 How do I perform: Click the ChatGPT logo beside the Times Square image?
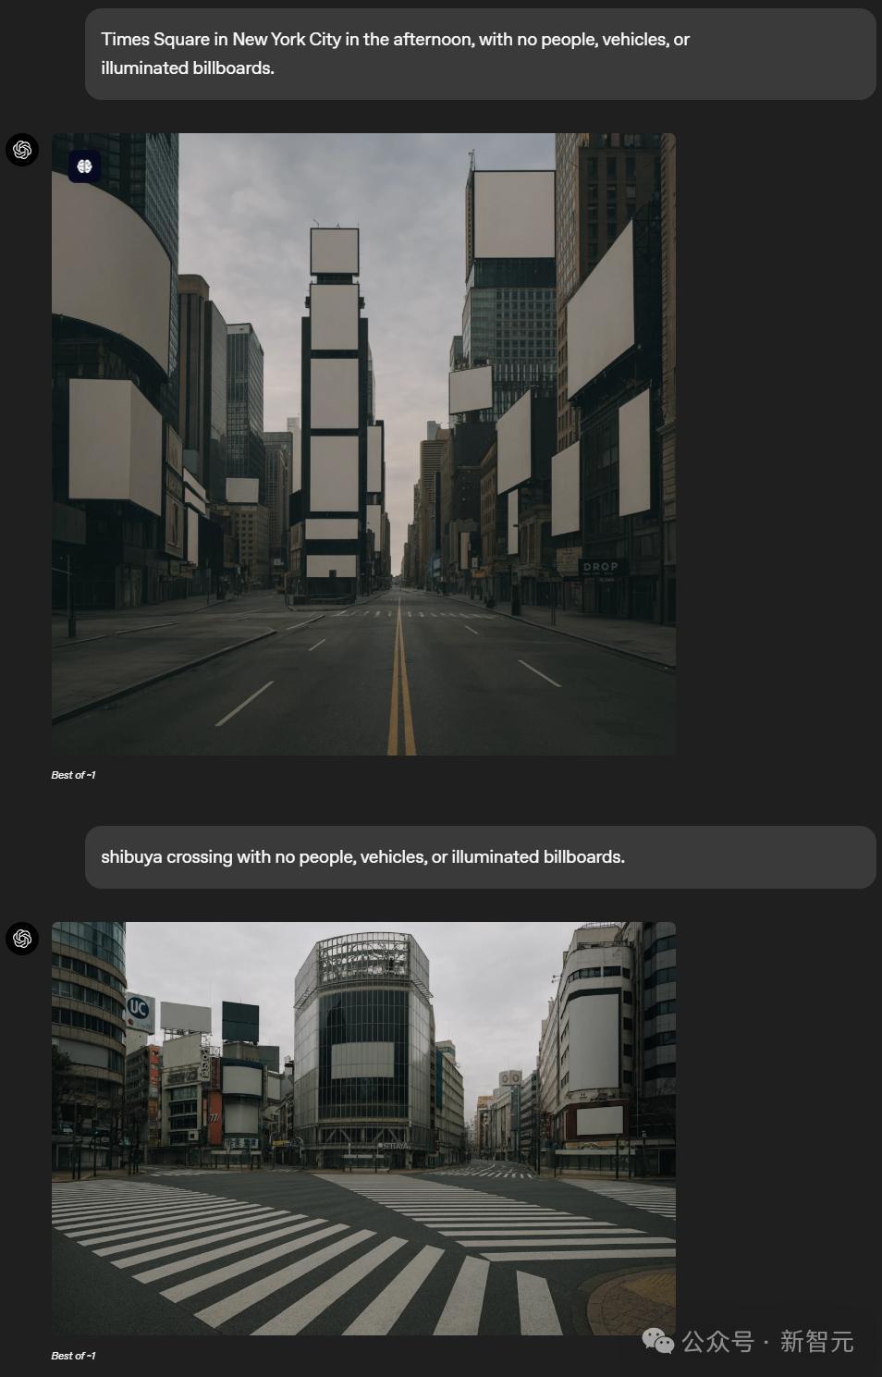[22, 150]
